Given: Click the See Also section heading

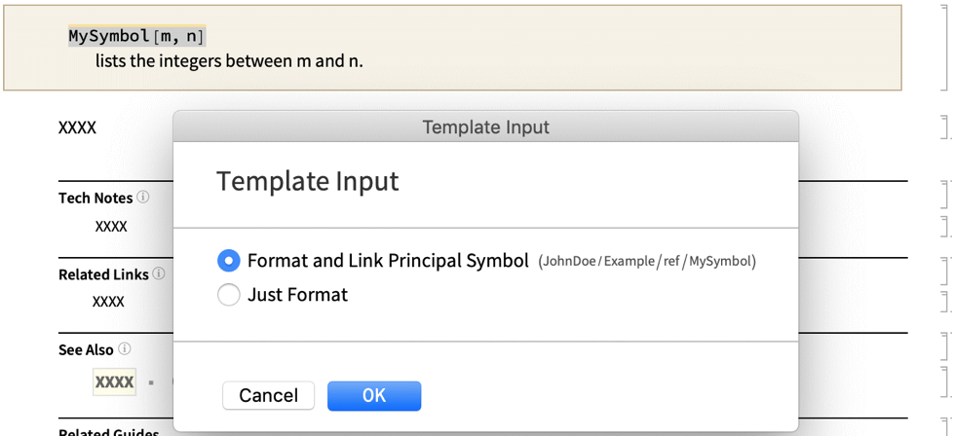Looking at the screenshot, I should coord(86,350).
